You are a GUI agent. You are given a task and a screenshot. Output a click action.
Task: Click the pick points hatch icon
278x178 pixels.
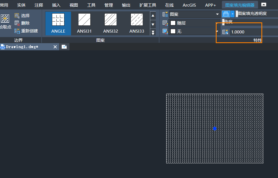[x=5, y=19]
